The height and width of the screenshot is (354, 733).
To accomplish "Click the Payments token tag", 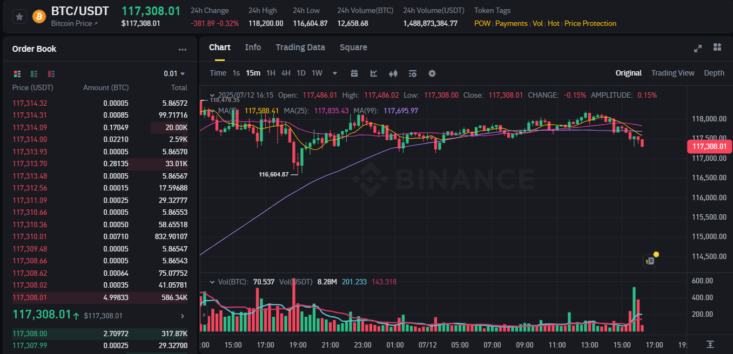I will click(511, 23).
